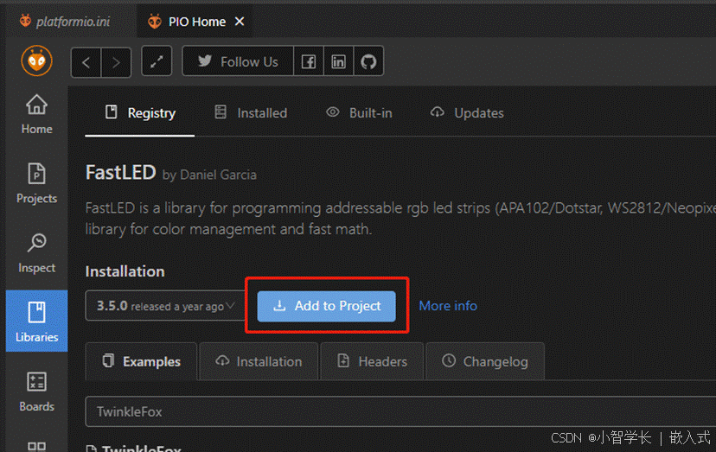The width and height of the screenshot is (716, 452).
Task: Select the Examples tab
Action: (x=141, y=361)
